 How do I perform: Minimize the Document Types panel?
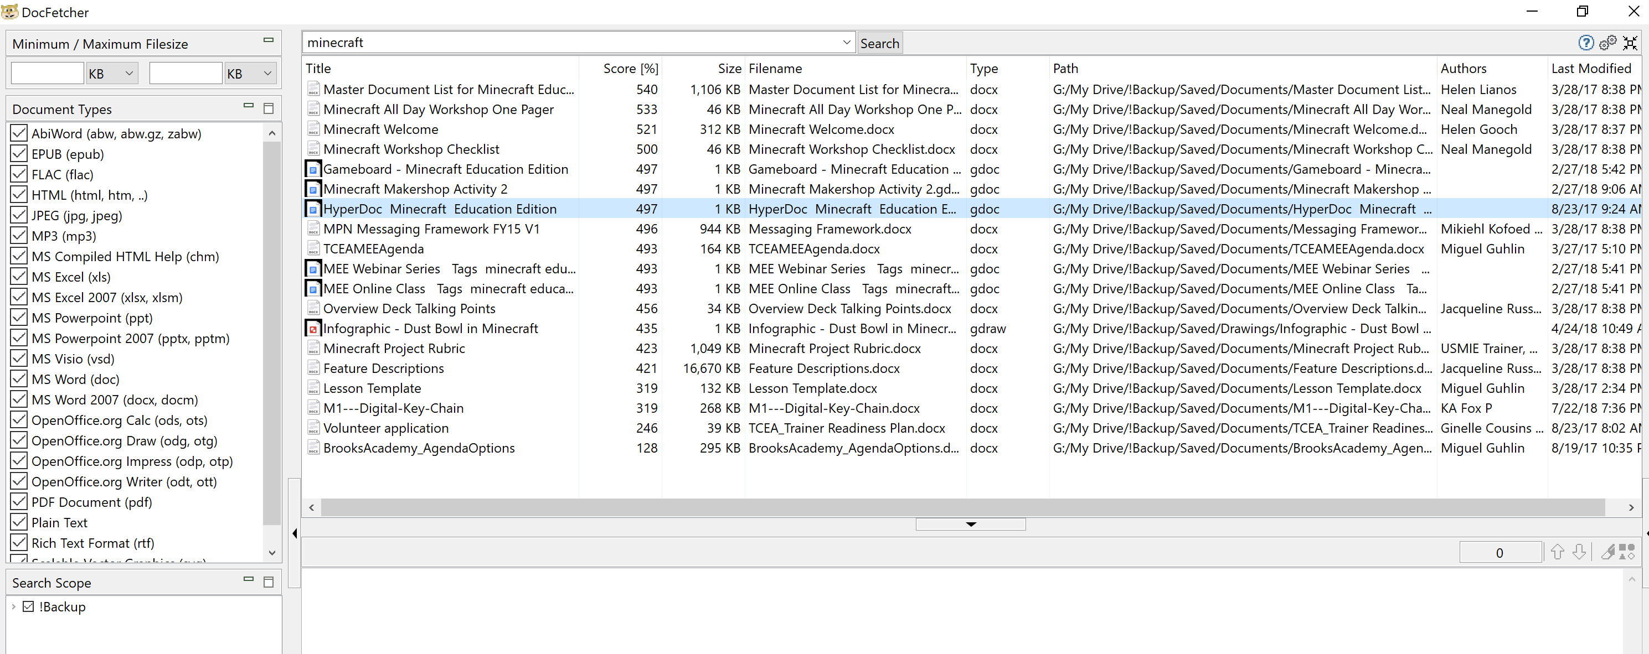pyautogui.click(x=249, y=106)
